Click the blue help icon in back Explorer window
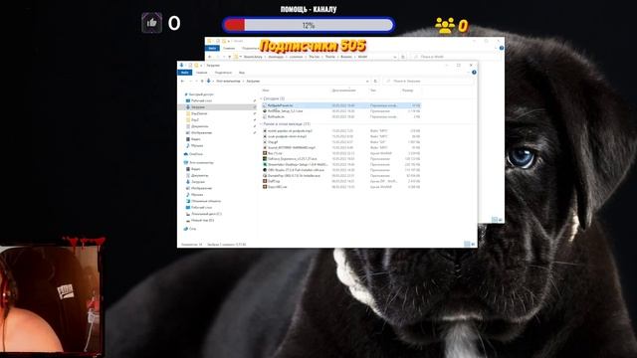 click(502, 48)
